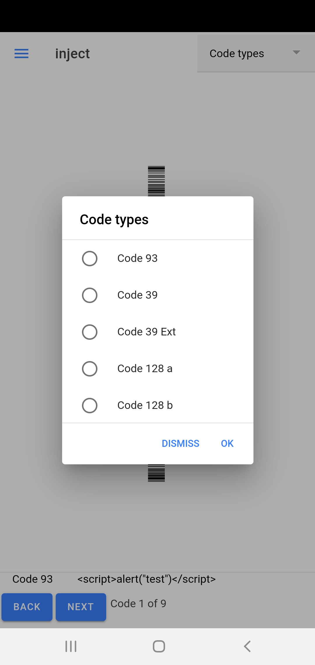The height and width of the screenshot is (665, 315).
Task: Open the hamburger navigation menu
Action: [22, 54]
